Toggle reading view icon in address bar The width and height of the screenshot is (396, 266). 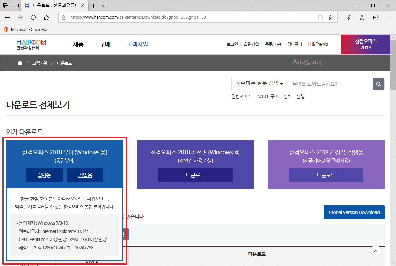(x=320, y=17)
